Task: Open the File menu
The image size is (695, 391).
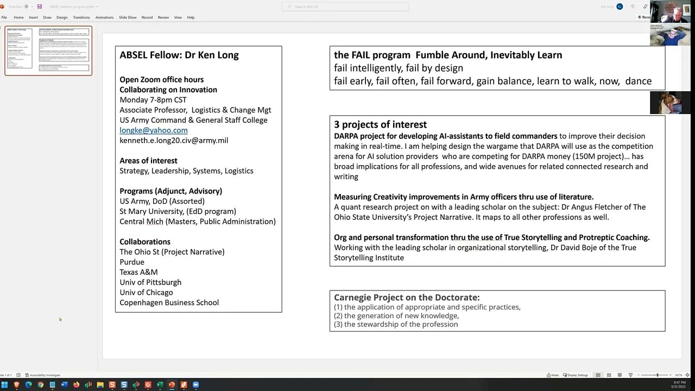Action: point(4,17)
